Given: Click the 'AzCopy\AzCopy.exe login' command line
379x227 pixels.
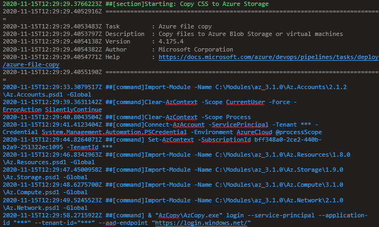Looking at the screenshot, I should coord(185,215).
